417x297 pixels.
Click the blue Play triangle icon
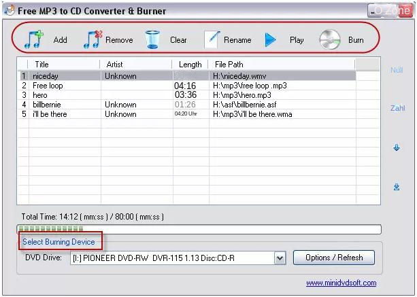[x=271, y=40]
